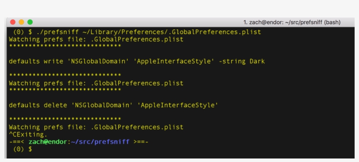Close the terminal with the red button
The width and height of the screenshot is (359, 162).
(13, 22)
